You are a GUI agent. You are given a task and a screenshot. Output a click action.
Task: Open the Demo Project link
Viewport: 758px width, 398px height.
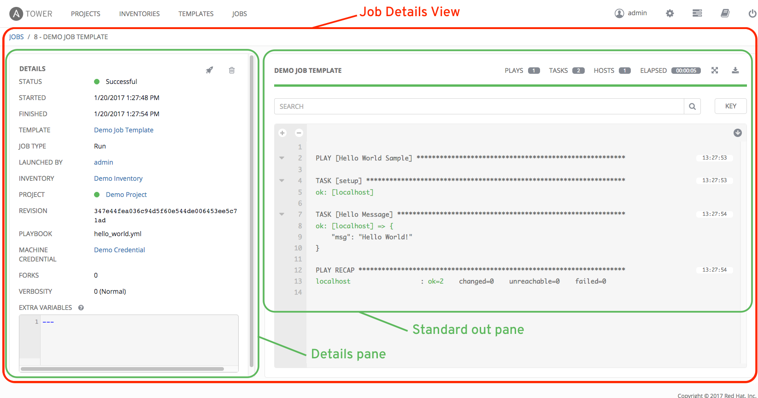pos(126,195)
